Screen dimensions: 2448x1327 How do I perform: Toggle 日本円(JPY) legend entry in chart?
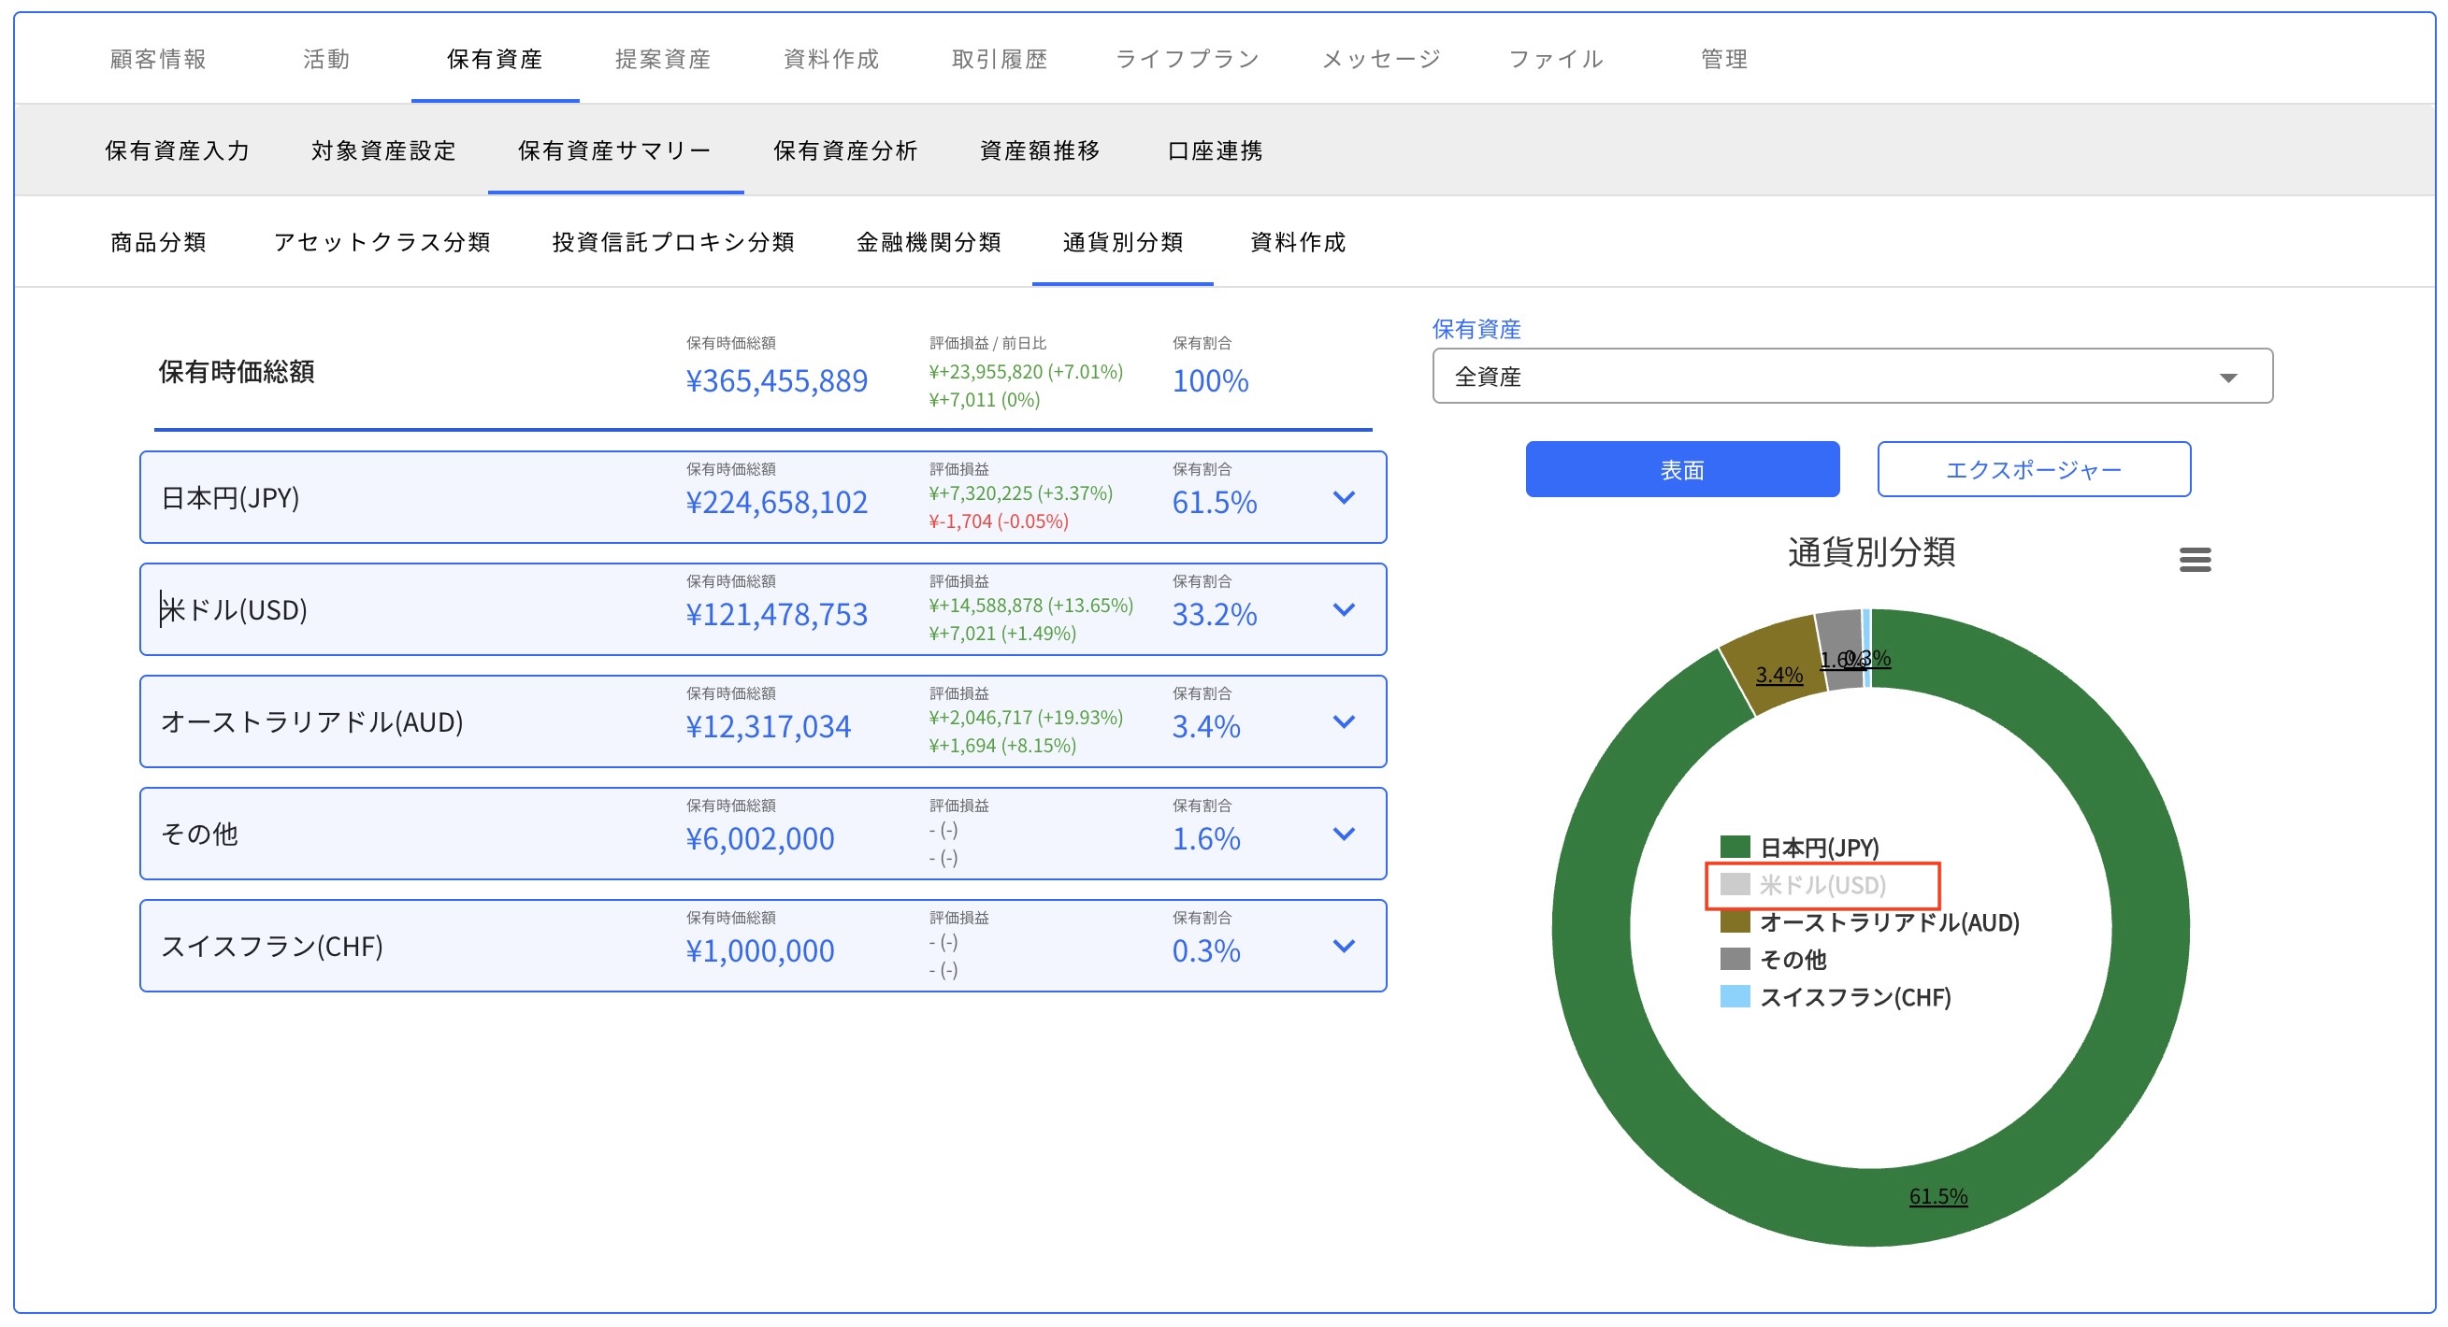tap(1800, 848)
